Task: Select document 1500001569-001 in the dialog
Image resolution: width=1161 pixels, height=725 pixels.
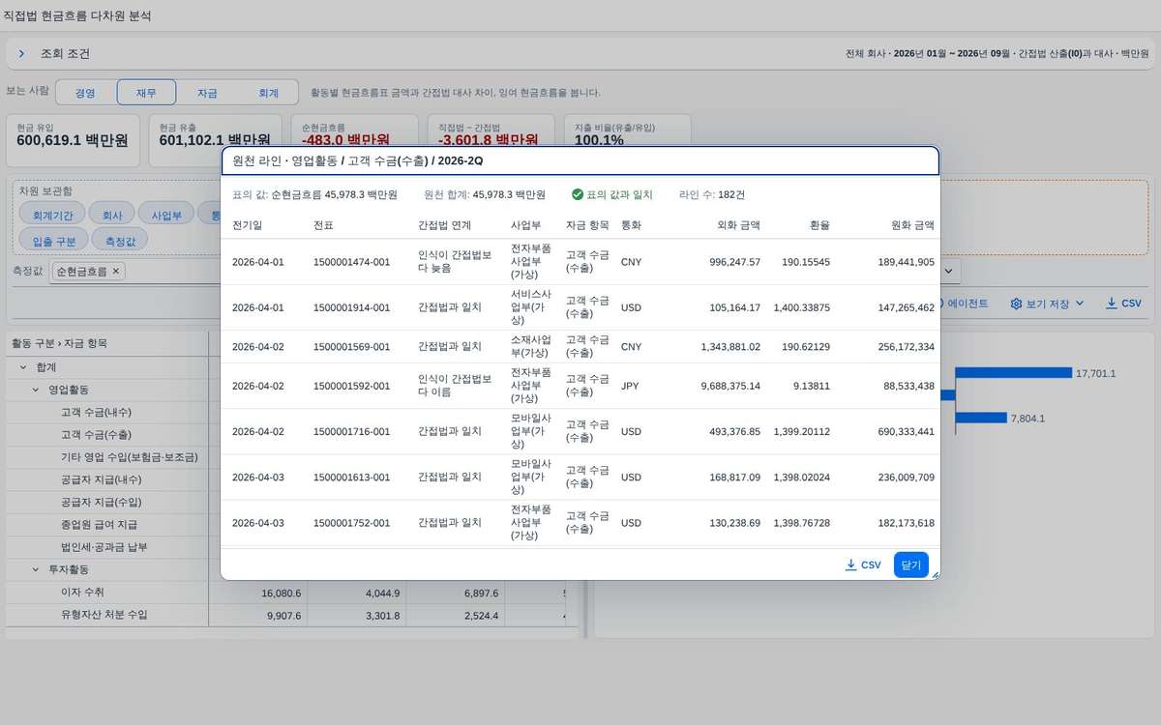Action: [351, 346]
